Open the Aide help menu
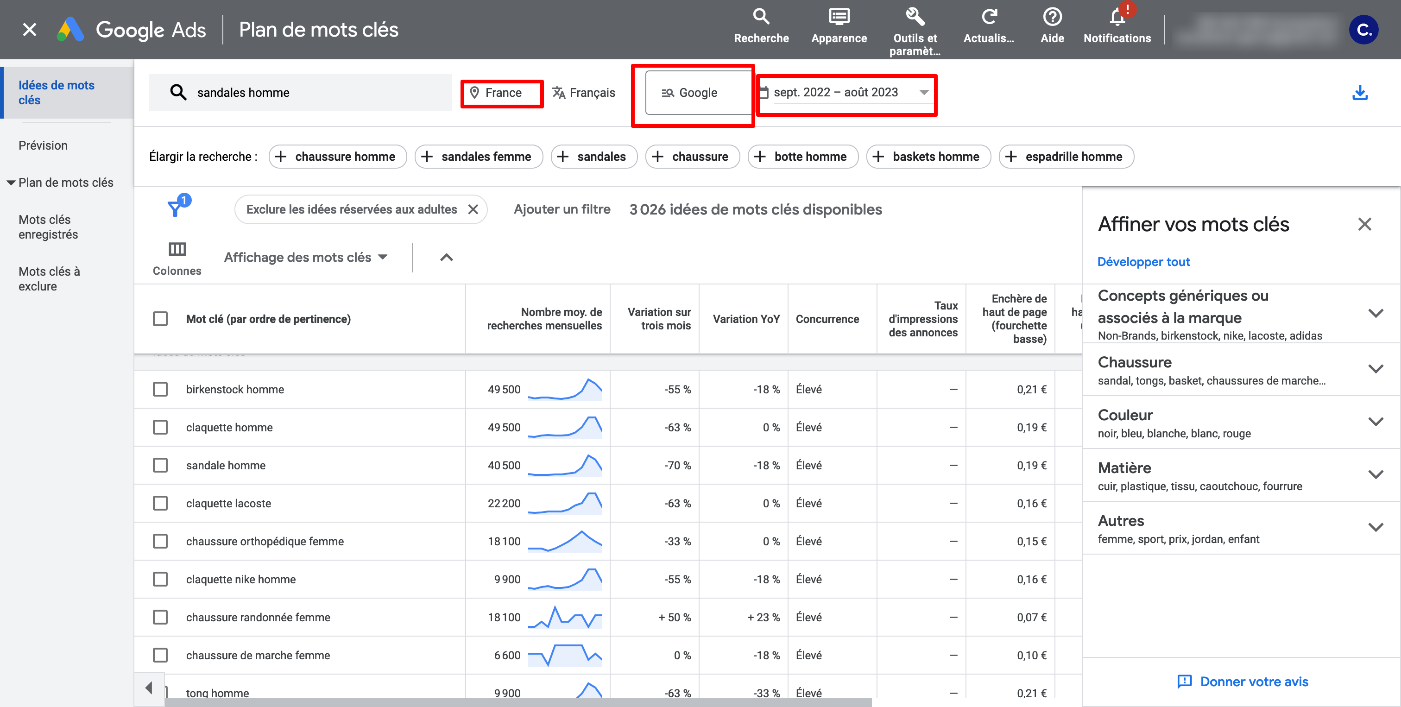 [1052, 26]
